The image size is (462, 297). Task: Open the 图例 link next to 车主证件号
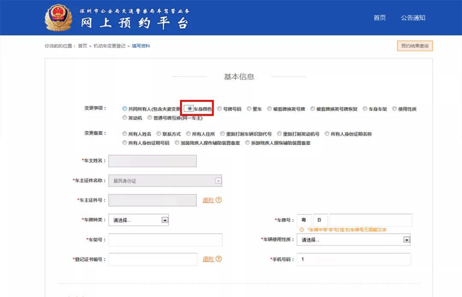point(208,200)
